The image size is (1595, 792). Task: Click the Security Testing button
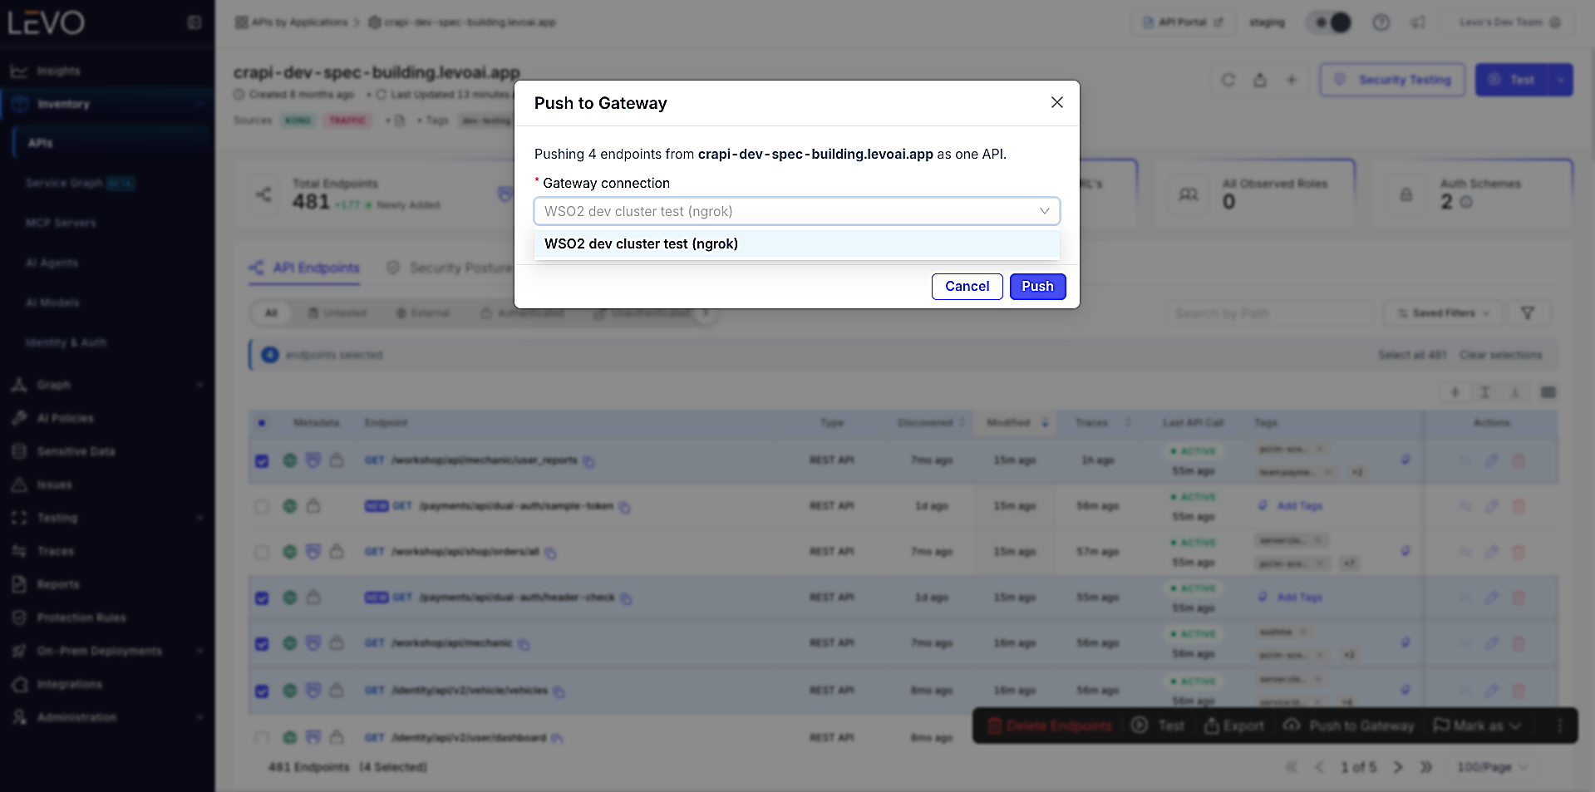coord(1392,80)
